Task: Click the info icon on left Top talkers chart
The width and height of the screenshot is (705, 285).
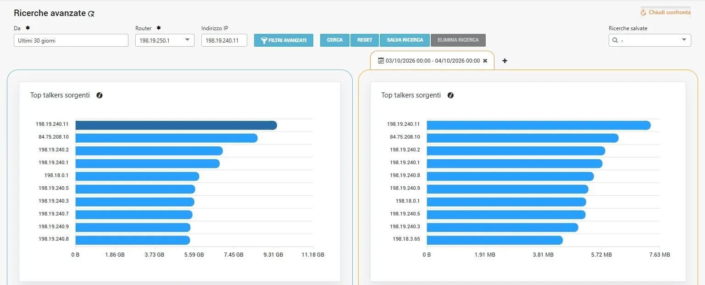Action: (100, 95)
